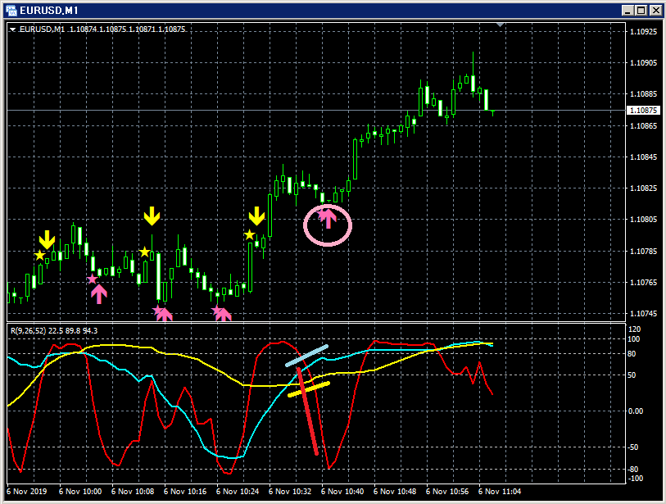The width and height of the screenshot is (666, 504).
Task: Click indicator scale value -80
Action: [633, 469]
